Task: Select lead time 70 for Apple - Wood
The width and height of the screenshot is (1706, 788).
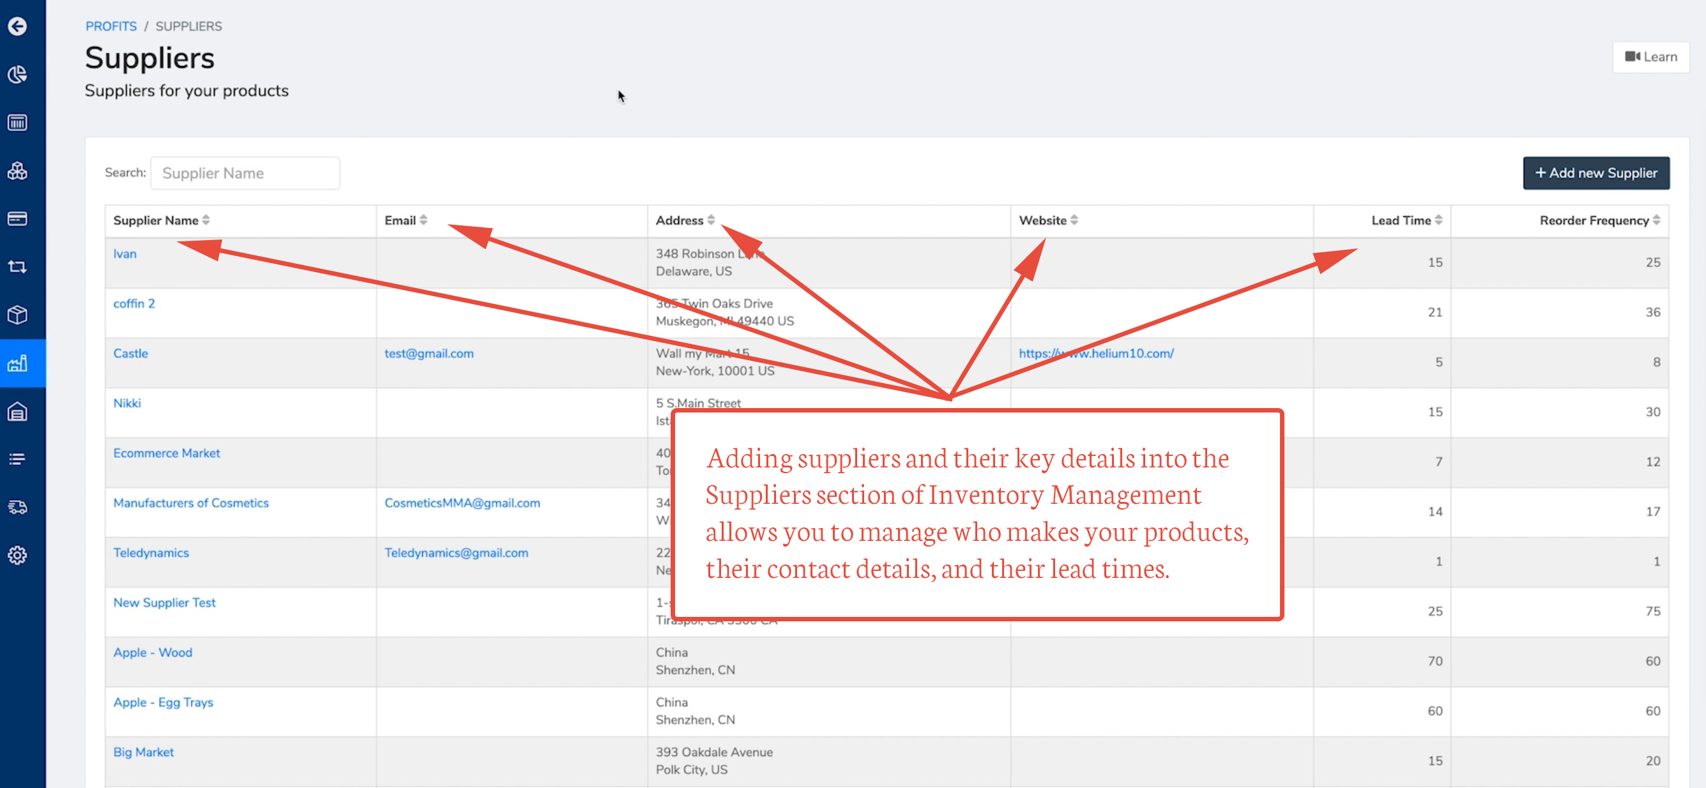Action: tap(1435, 661)
